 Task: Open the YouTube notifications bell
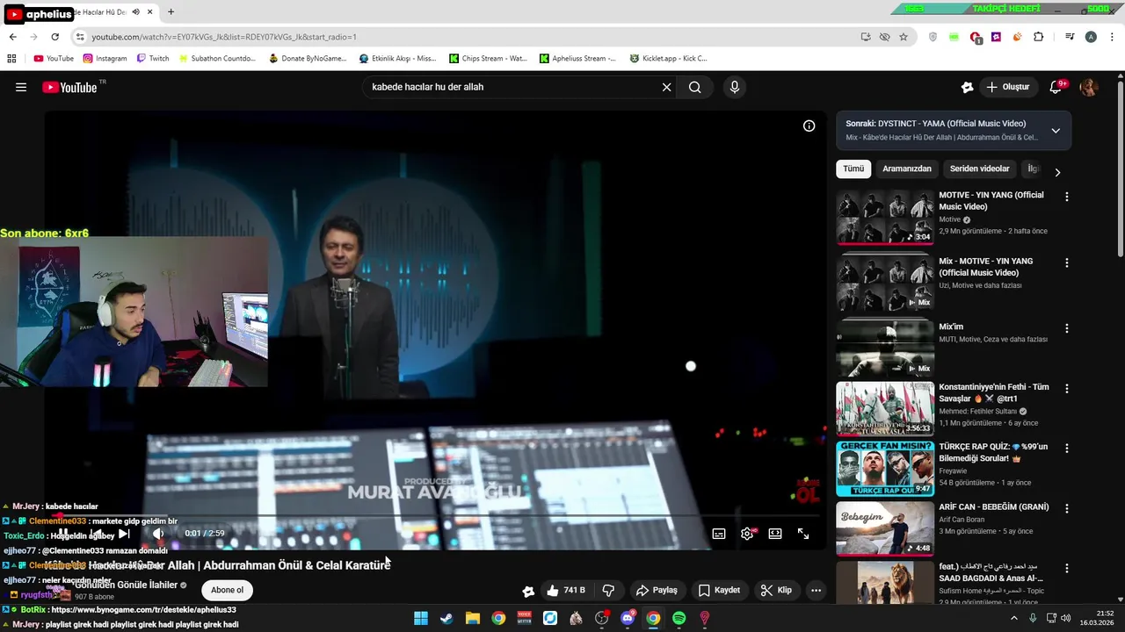pyautogui.click(x=1056, y=87)
